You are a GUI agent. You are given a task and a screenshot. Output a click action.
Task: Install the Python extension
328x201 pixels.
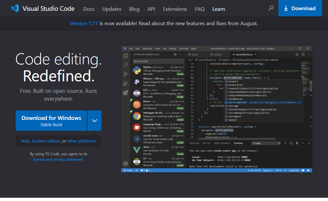pos(180,74)
